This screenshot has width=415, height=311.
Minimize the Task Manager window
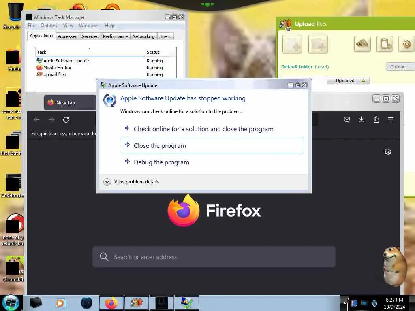click(167, 17)
